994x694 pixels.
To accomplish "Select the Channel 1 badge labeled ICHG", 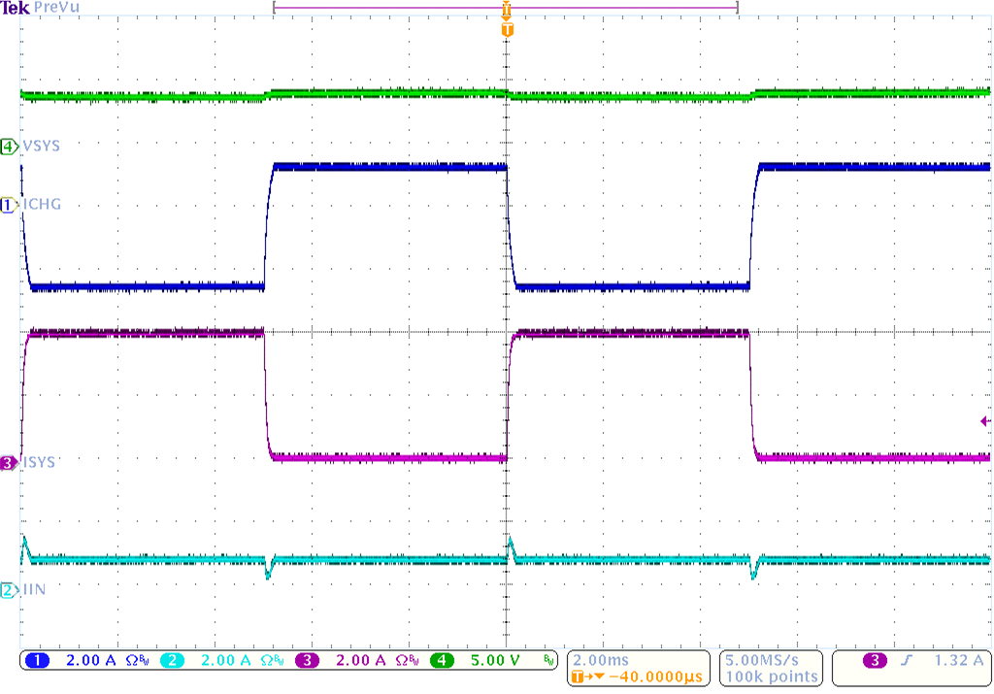I will pos(8,204).
